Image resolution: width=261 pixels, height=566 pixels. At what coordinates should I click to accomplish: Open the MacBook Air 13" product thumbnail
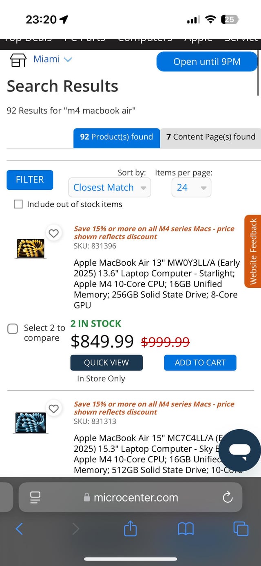(31, 248)
